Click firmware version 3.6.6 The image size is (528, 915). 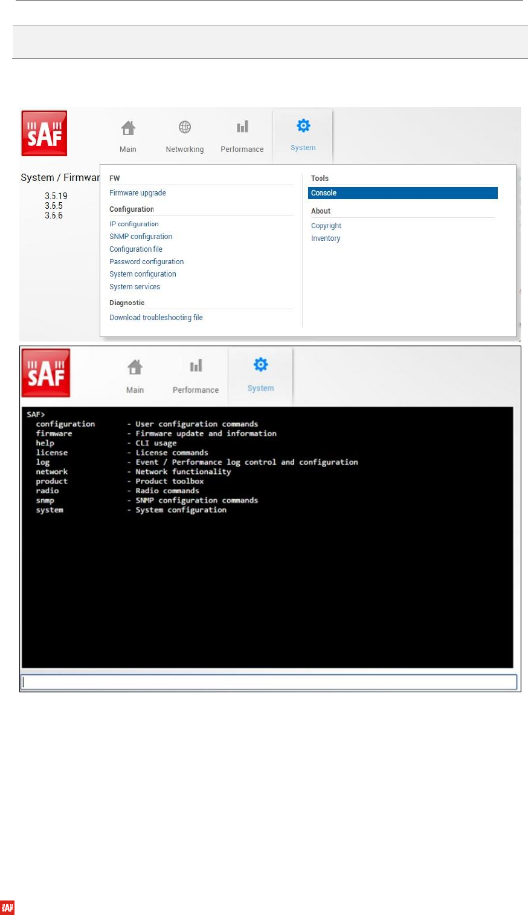(x=54, y=215)
